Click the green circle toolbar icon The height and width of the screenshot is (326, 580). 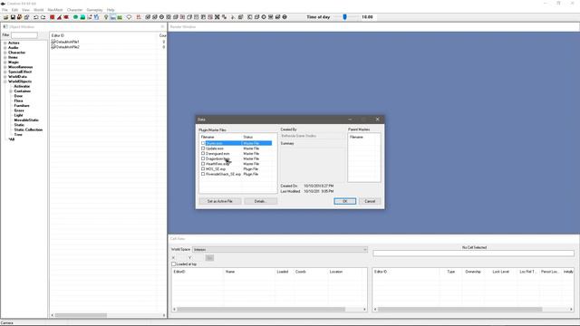75,17
